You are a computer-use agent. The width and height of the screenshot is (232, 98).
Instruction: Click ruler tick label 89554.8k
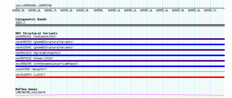[x=66, y=10]
